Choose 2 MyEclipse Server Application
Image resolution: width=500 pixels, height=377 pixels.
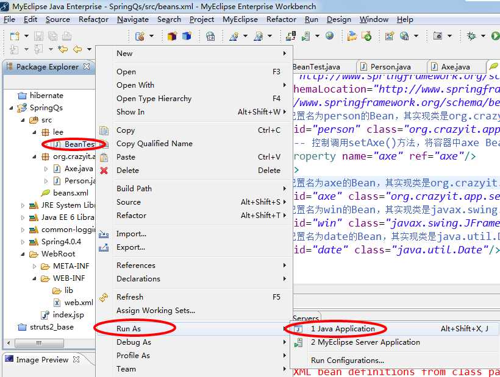(x=394, y=342)
